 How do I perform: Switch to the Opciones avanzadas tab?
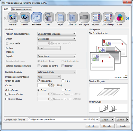(x=22, y=9)
